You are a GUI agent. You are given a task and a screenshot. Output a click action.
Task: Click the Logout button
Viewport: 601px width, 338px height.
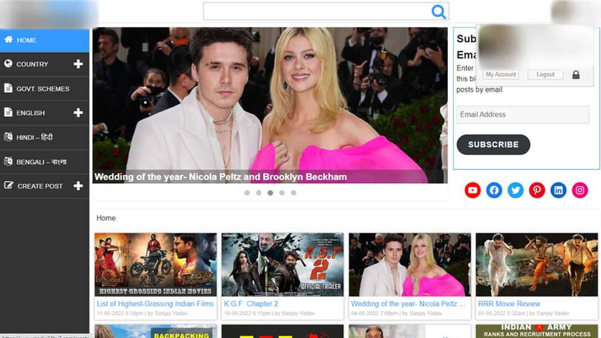click(545, 74)
